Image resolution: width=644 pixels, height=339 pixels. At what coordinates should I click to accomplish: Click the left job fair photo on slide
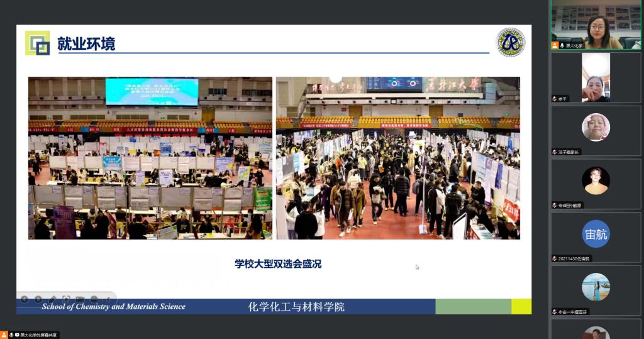[x=150, y=158]
